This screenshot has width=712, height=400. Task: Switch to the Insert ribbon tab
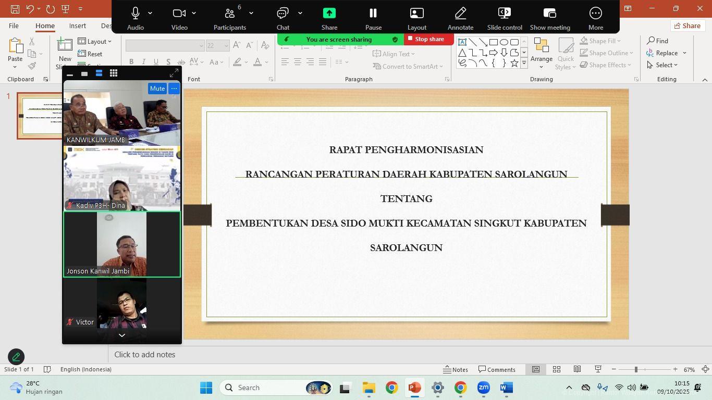(77, 26)
